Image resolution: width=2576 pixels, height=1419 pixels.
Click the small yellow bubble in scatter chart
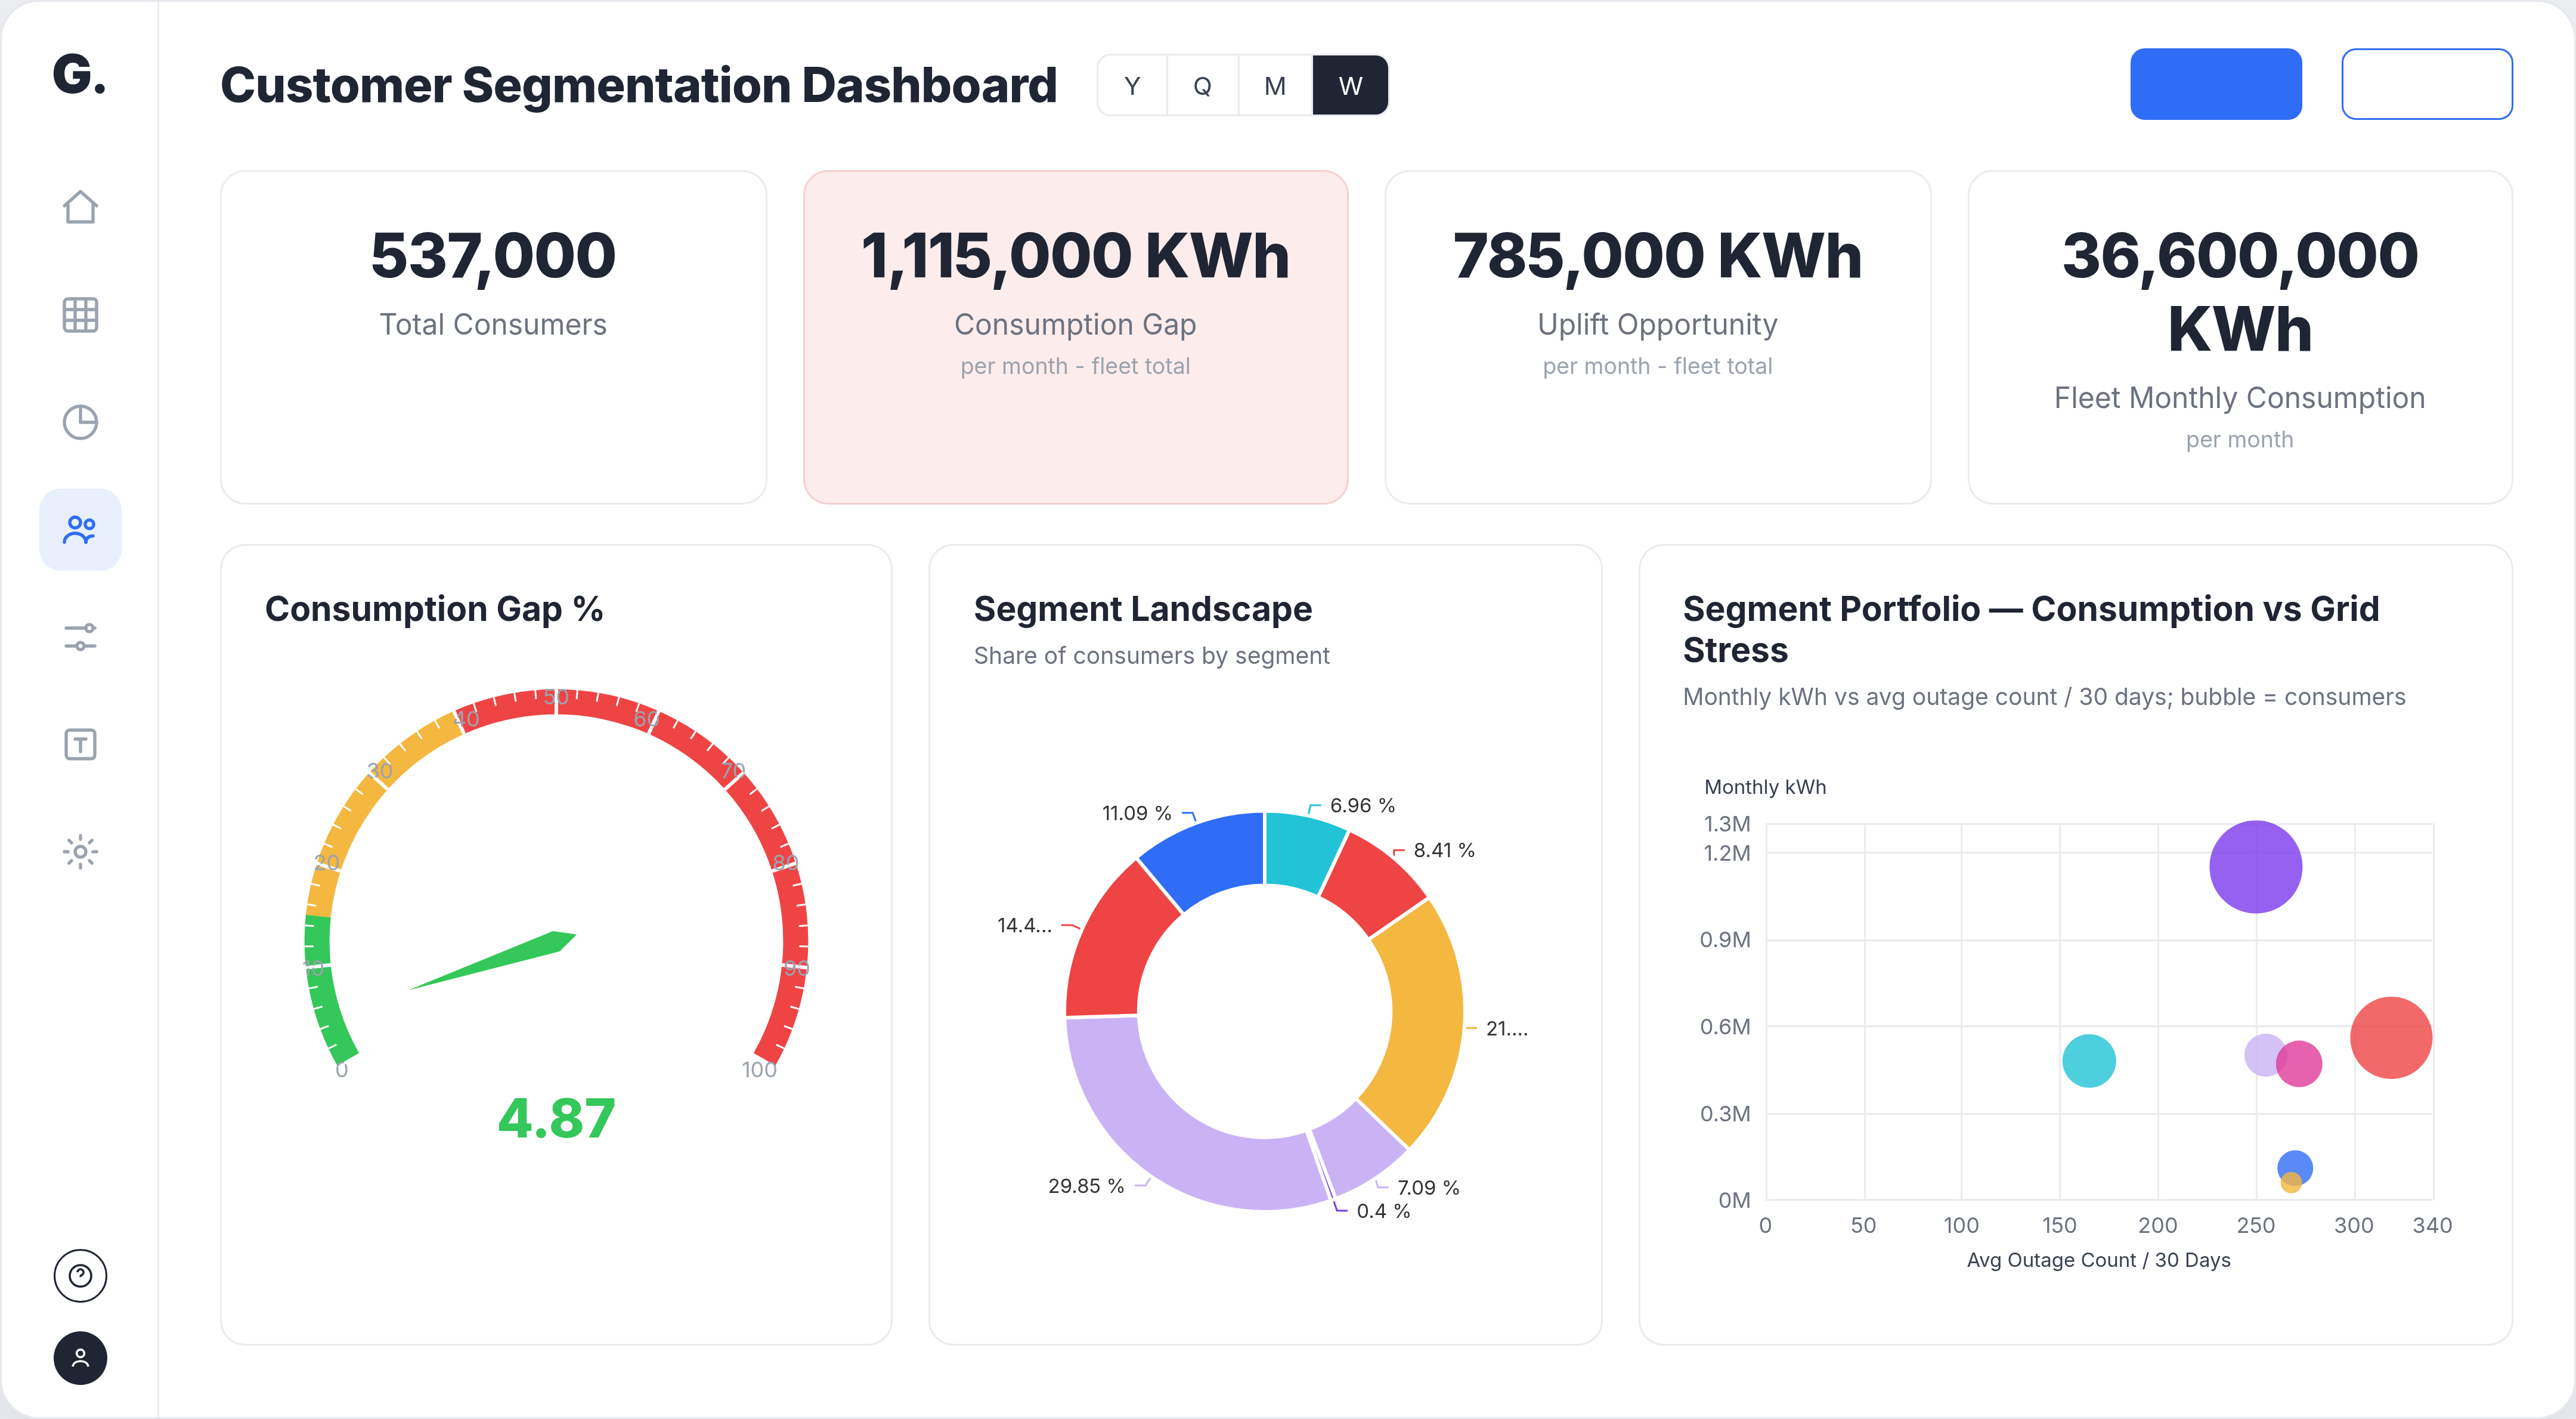(x=2291, y=1184)
